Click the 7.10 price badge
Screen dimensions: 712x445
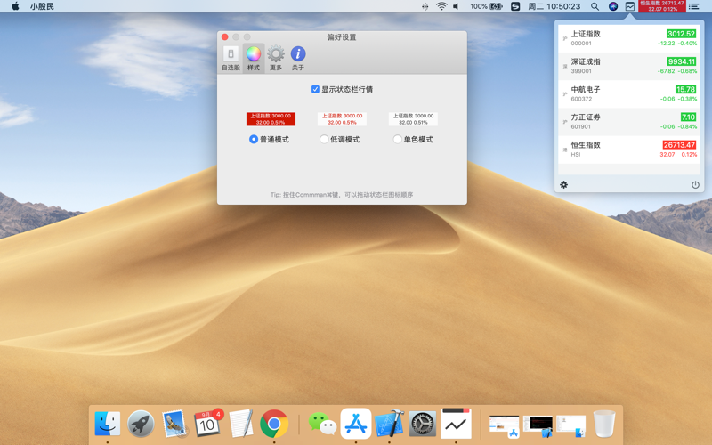click(x=688, y=117)
